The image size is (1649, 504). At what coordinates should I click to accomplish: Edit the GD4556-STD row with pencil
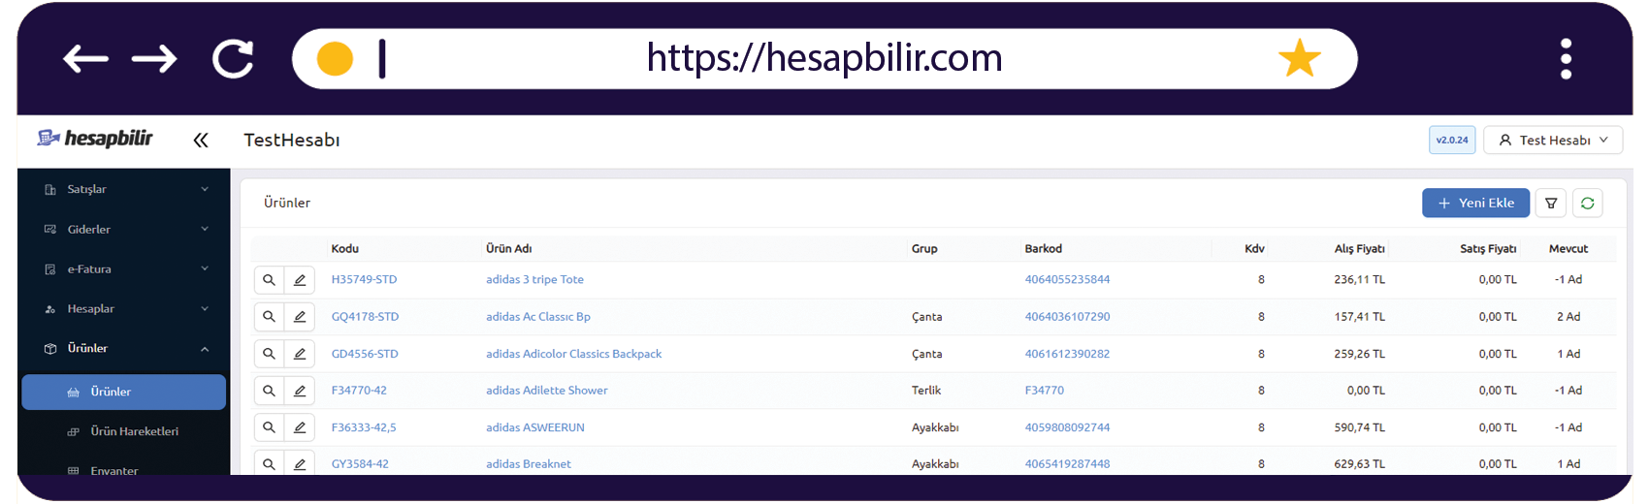click(300, 354)
